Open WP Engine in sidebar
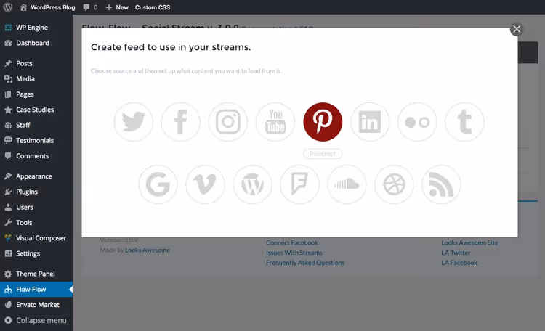The height and width of the screenshot is (331, 545). (x=36, y=28)
